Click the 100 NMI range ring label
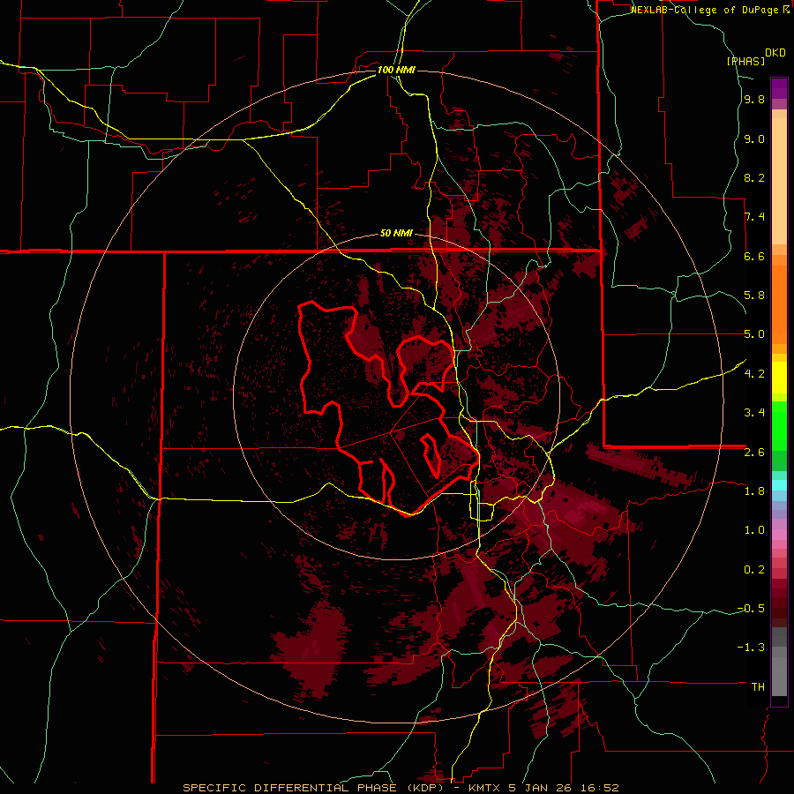The width and height of the screenshot is (794, 794). point(396,70)
